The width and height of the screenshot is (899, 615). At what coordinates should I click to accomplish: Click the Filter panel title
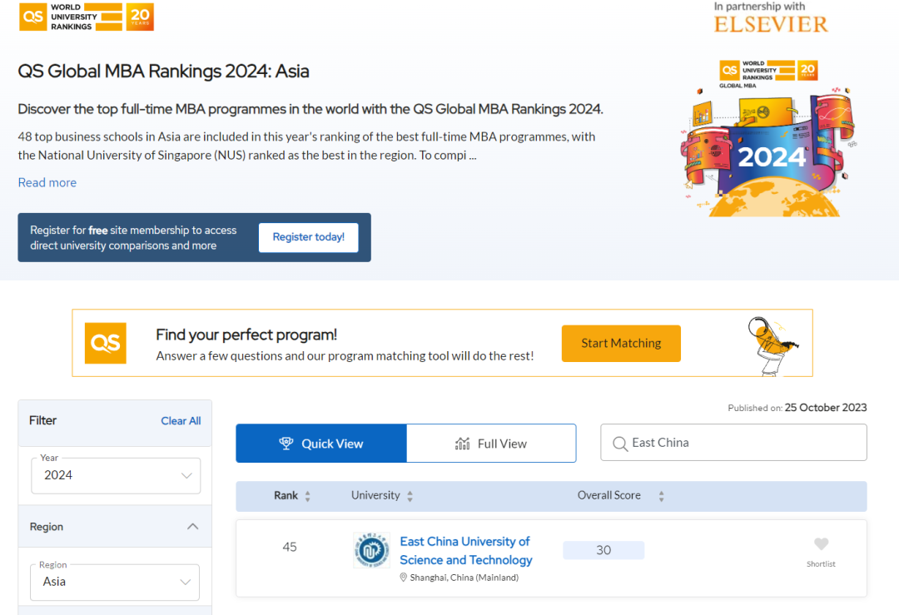(43, 421)
